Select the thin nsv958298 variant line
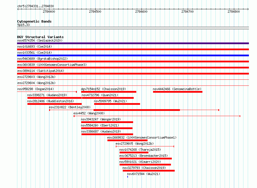This screenshot has height=188, width=257. [47, 92]
